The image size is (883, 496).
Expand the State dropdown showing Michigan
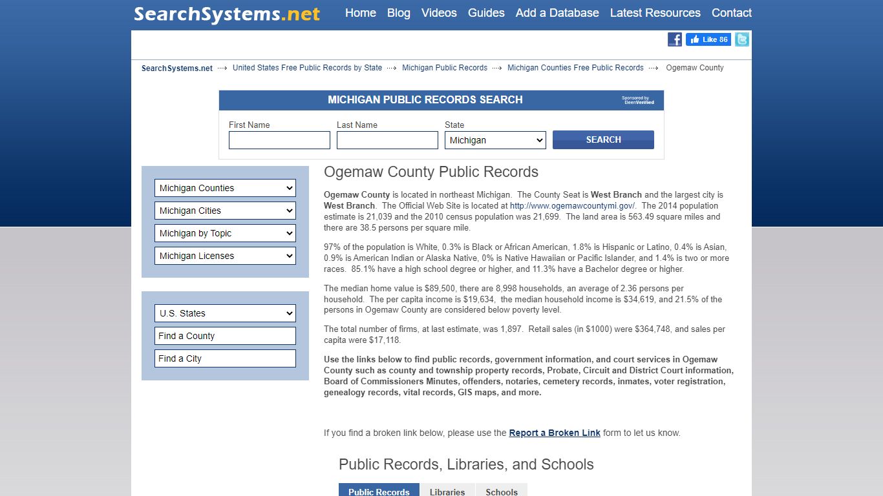495,140
